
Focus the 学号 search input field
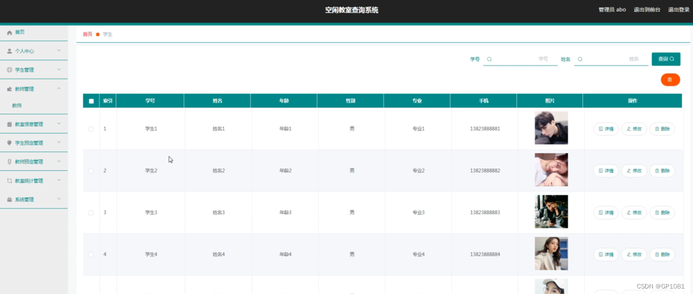pos(520,59)
